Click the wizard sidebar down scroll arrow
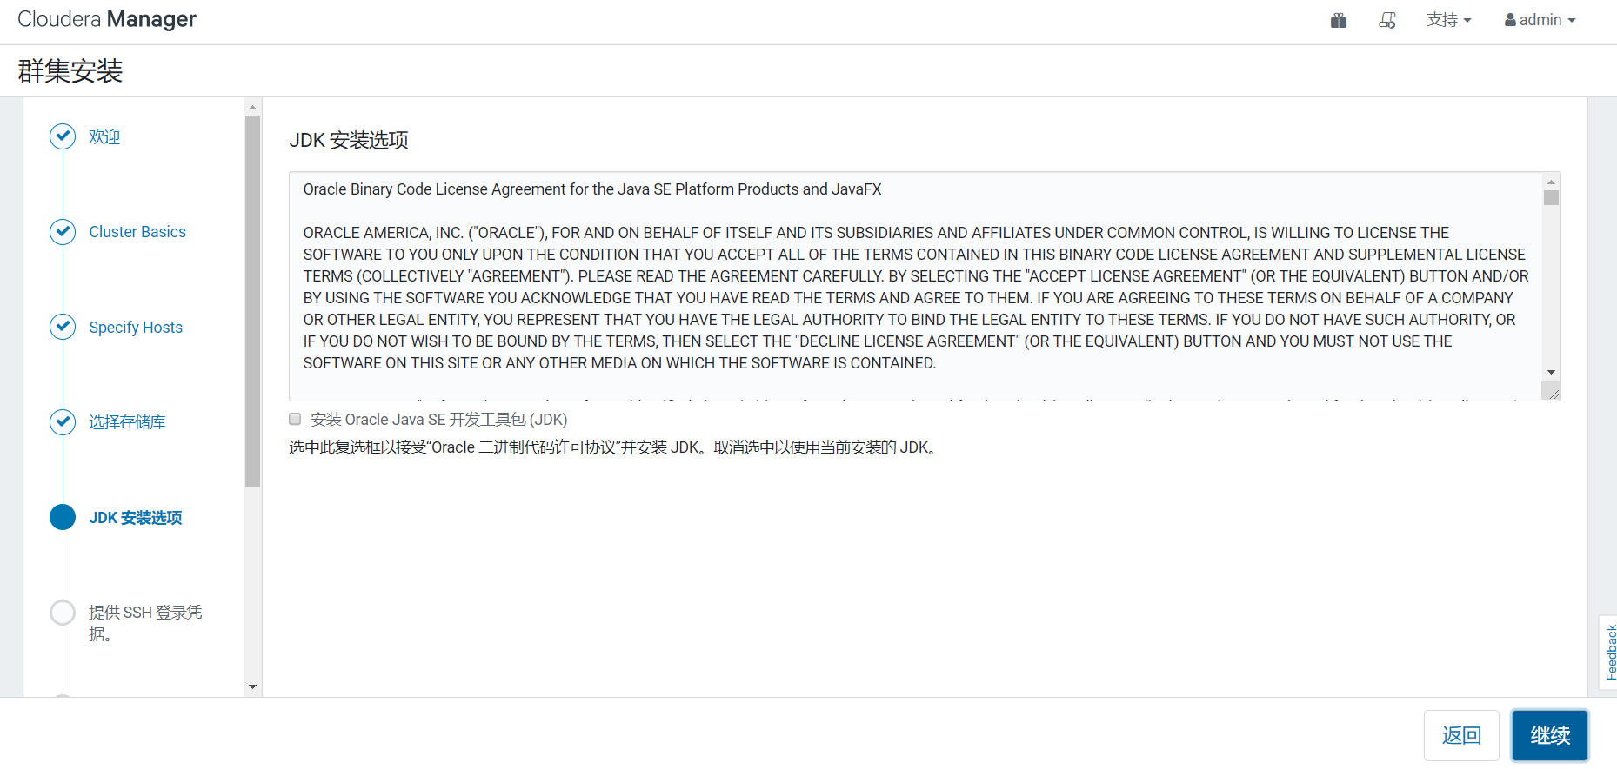 tap(252, 686)
